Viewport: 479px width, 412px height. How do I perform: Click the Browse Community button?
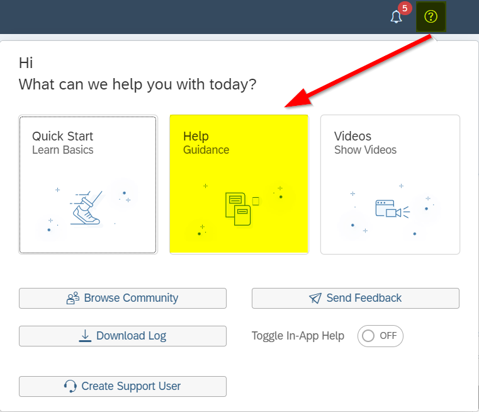(x=123, y=298)
